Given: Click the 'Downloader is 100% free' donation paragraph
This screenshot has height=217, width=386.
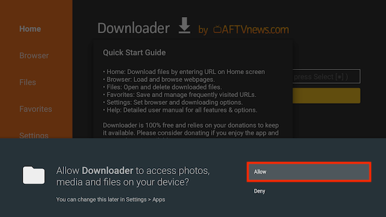Looking at the screenshot, I should pyautogui.click(x=191, y=130).
